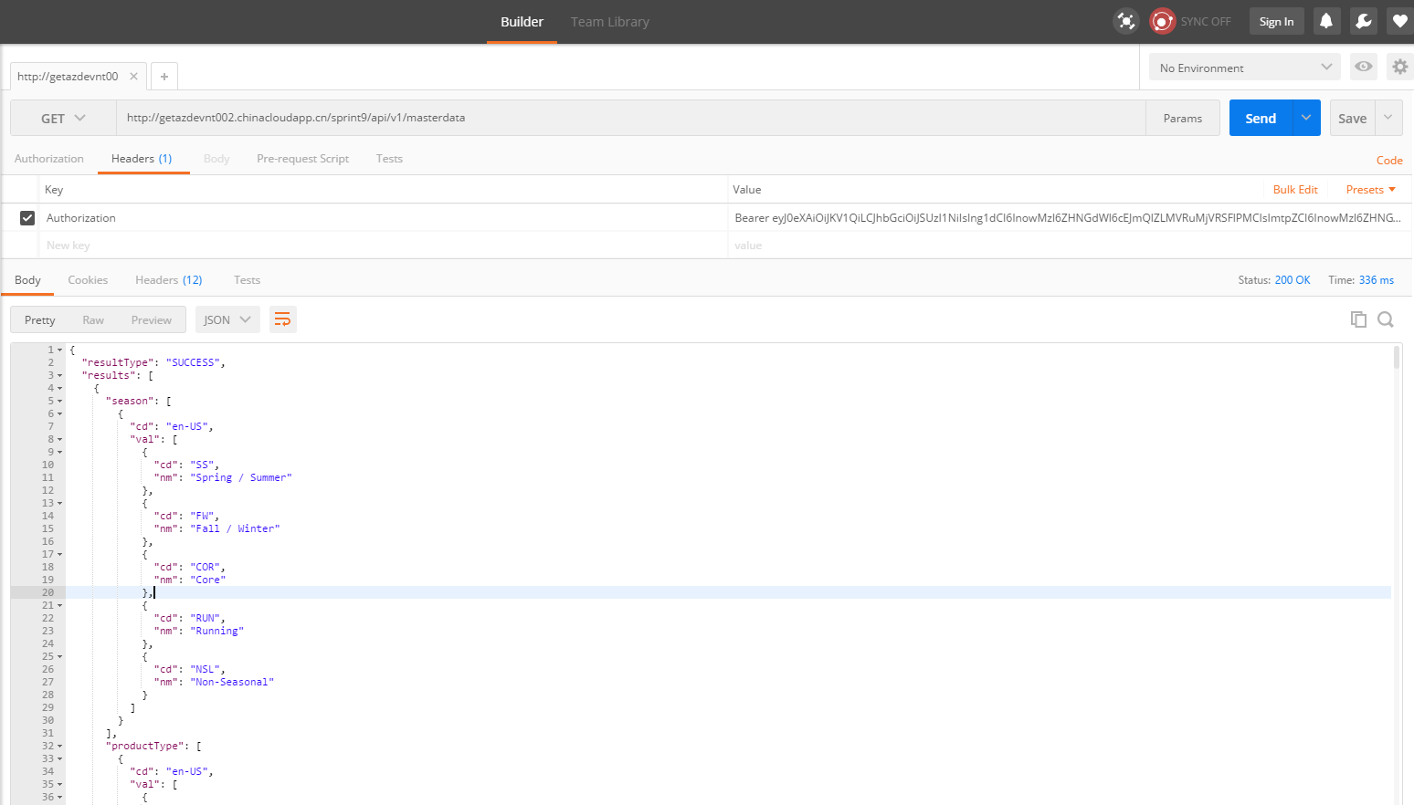
Task: Switch to the Team Library tab
Action: (x=610, y=22)
